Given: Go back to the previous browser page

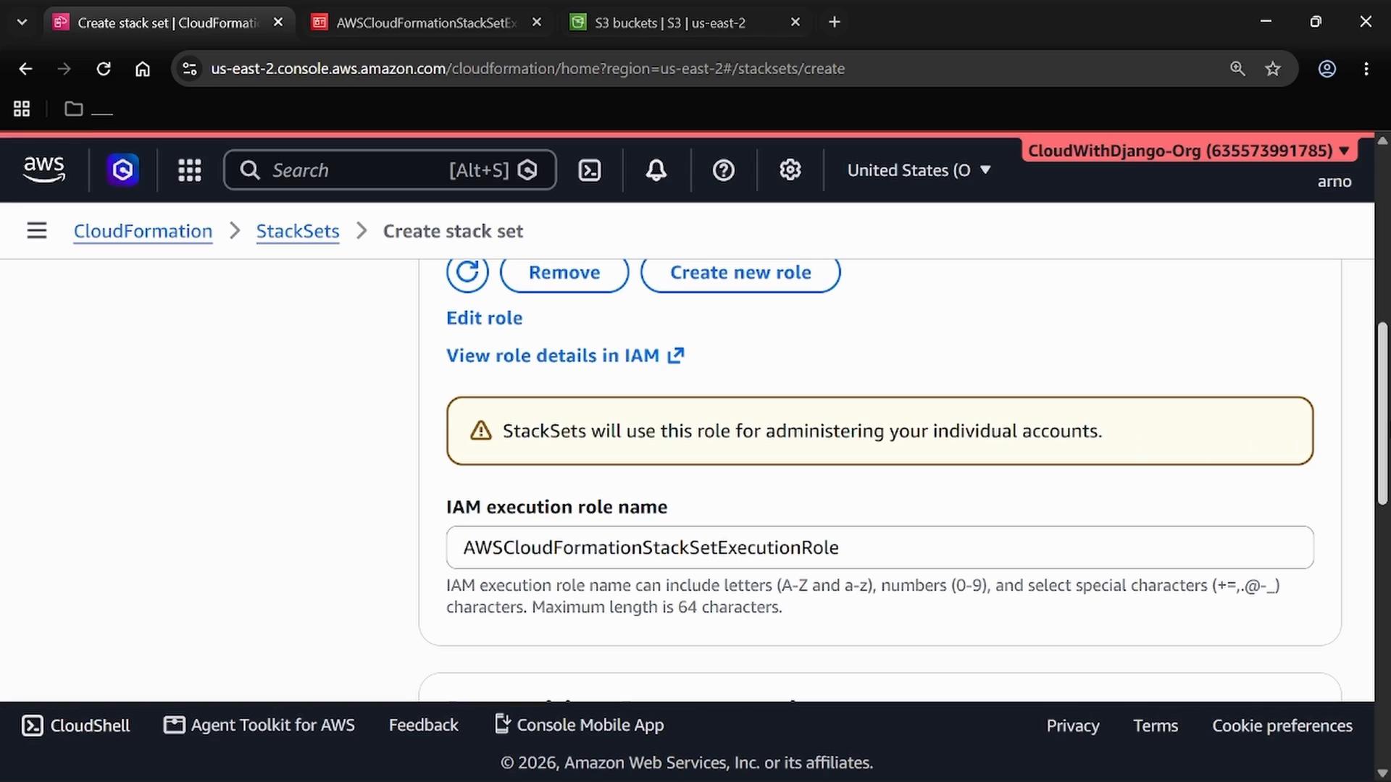Looking at the screenshot, I should click(25, 69).
